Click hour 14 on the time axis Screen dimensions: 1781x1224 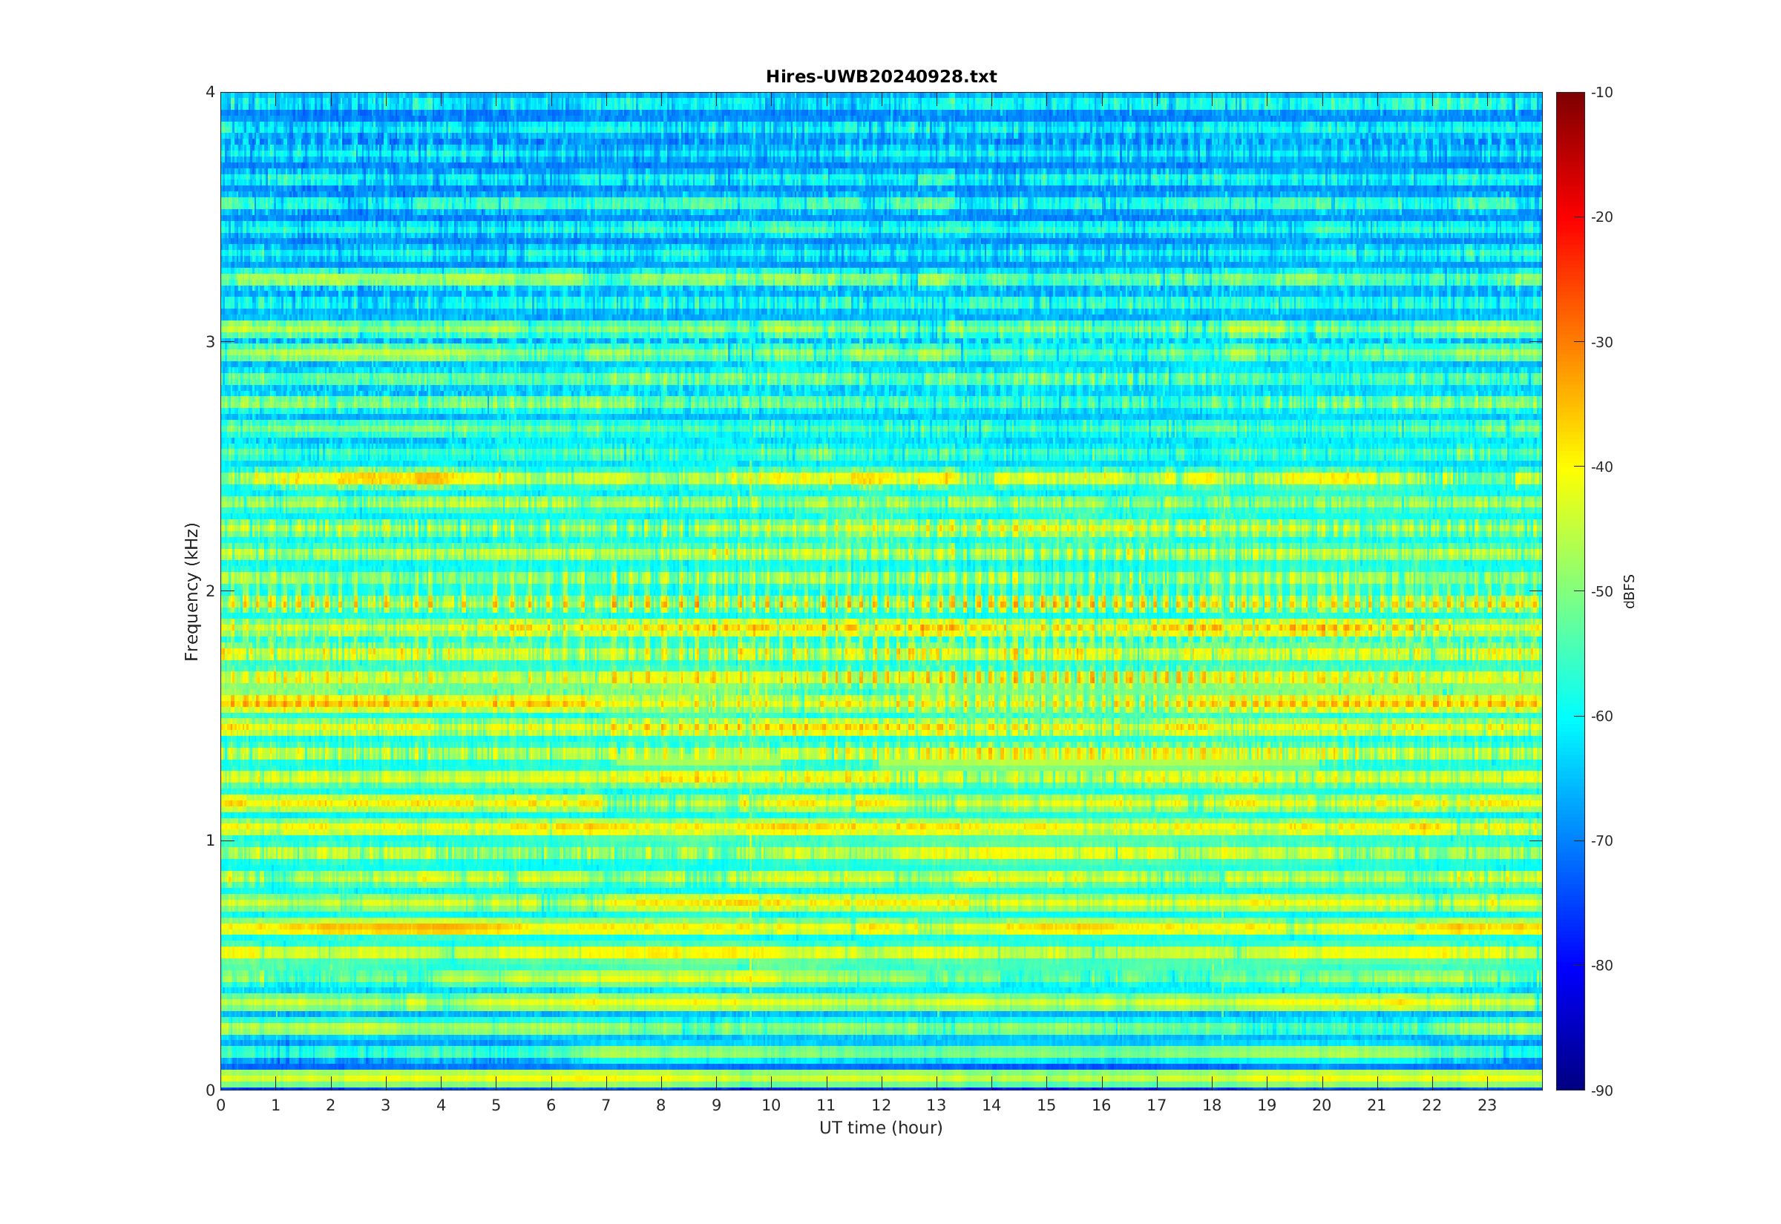click(991, 1105)
